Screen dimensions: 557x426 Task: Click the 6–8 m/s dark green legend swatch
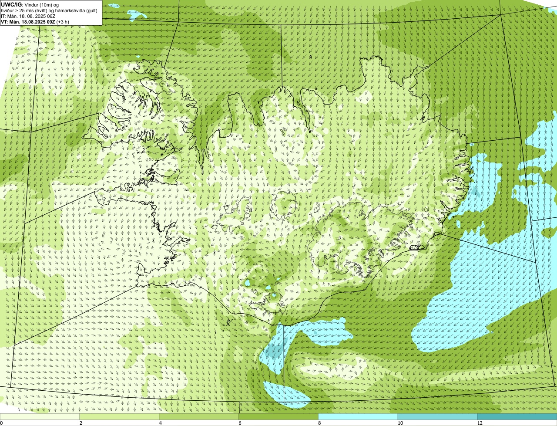[x=279, y=416]
